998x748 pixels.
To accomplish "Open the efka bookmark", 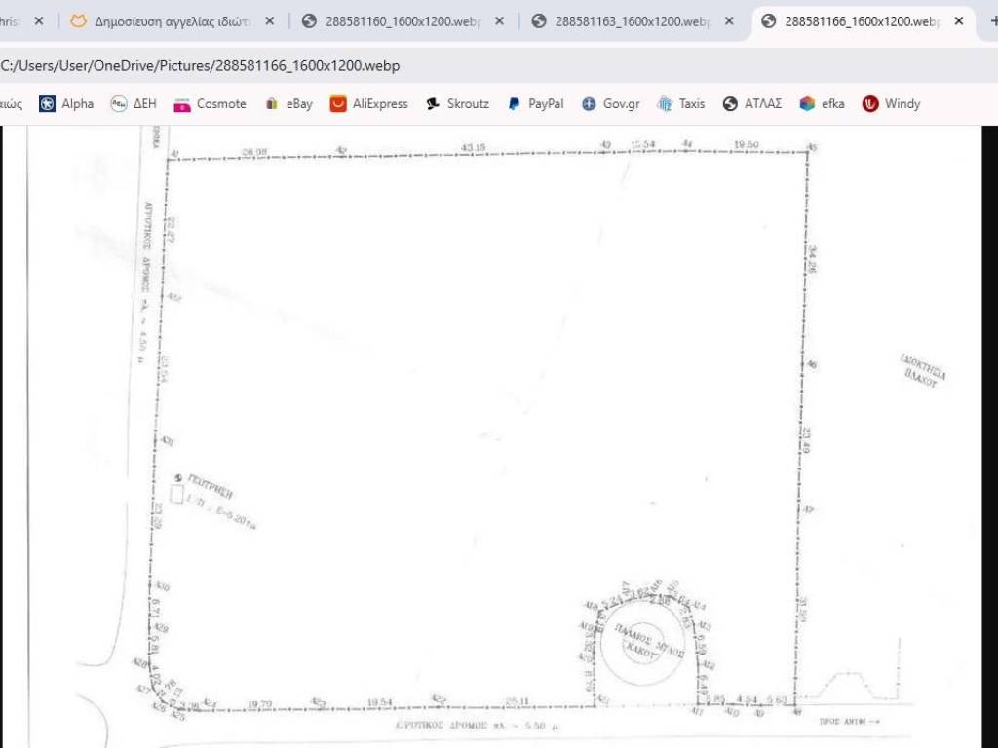I will pos(822,104).
